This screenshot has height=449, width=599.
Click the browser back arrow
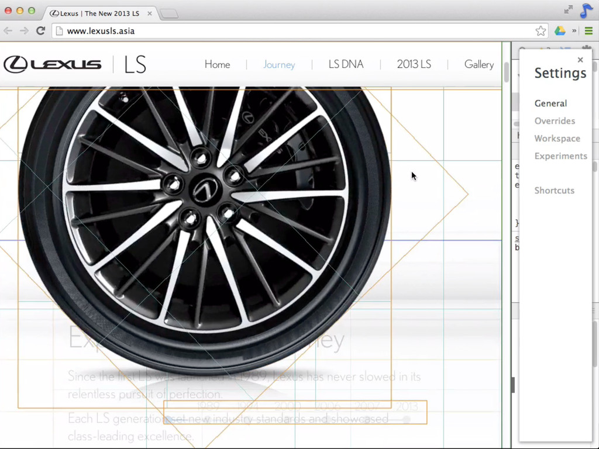point(8,31)
